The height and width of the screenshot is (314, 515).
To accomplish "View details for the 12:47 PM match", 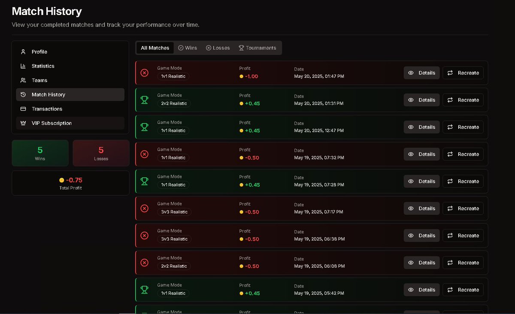I will [421, 127].
